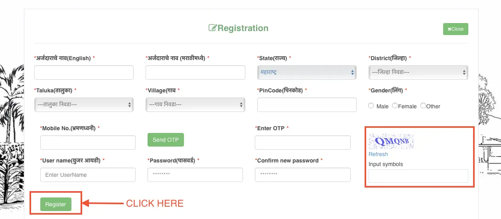Screen dimensions: 501x219
Task: Click the Mobile No. text field
Action: pos(88,143)
